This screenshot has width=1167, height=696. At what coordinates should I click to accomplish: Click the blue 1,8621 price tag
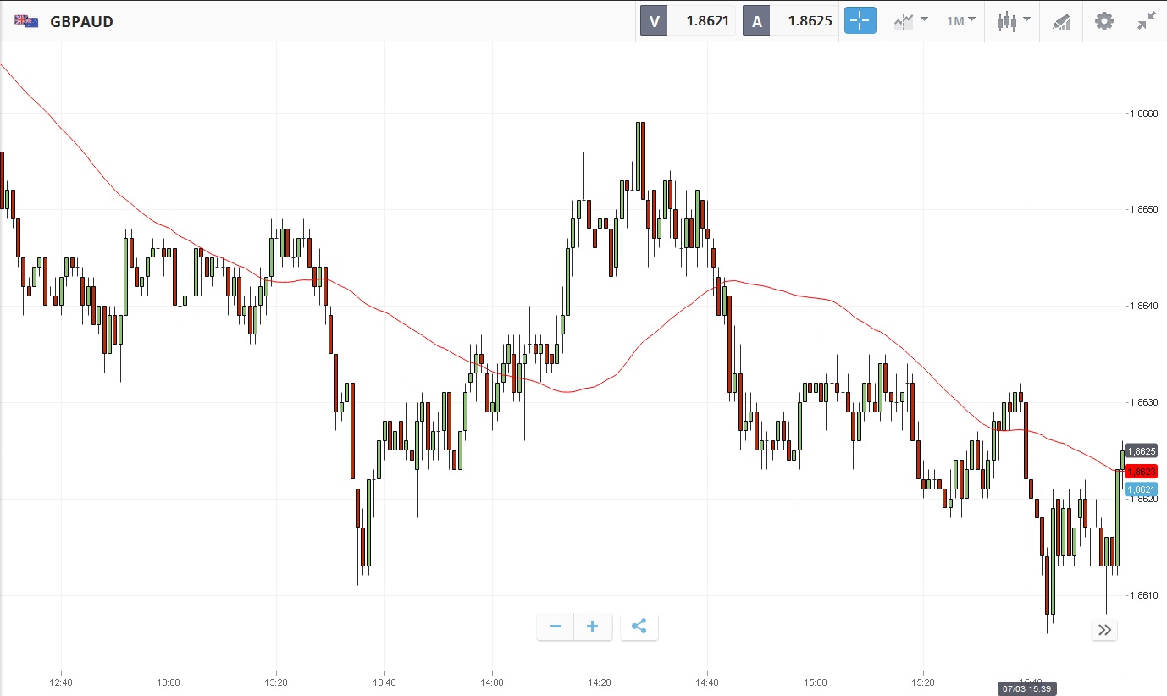click(x=1141, y=489)
